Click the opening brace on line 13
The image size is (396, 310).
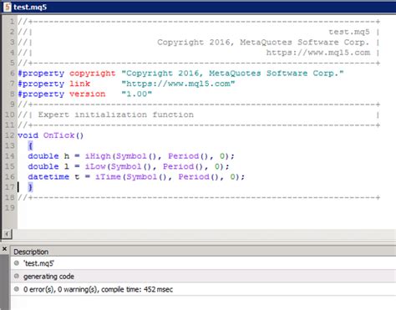[x=30, y=145]
